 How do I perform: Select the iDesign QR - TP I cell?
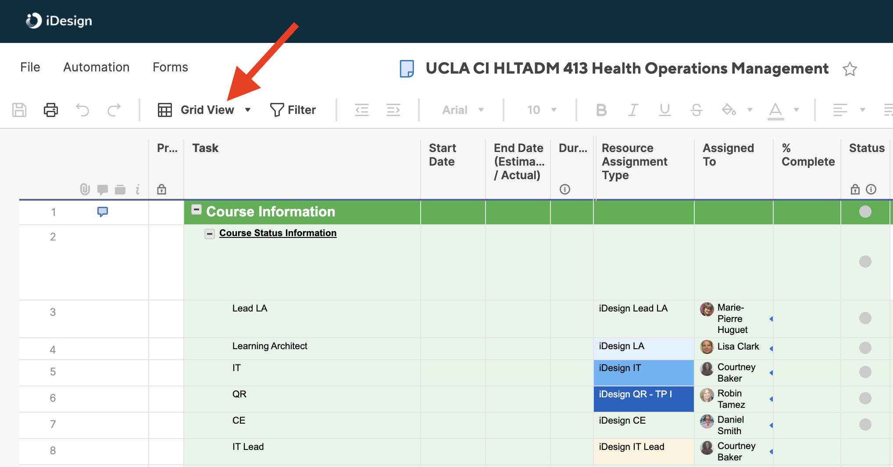[643, 399]
